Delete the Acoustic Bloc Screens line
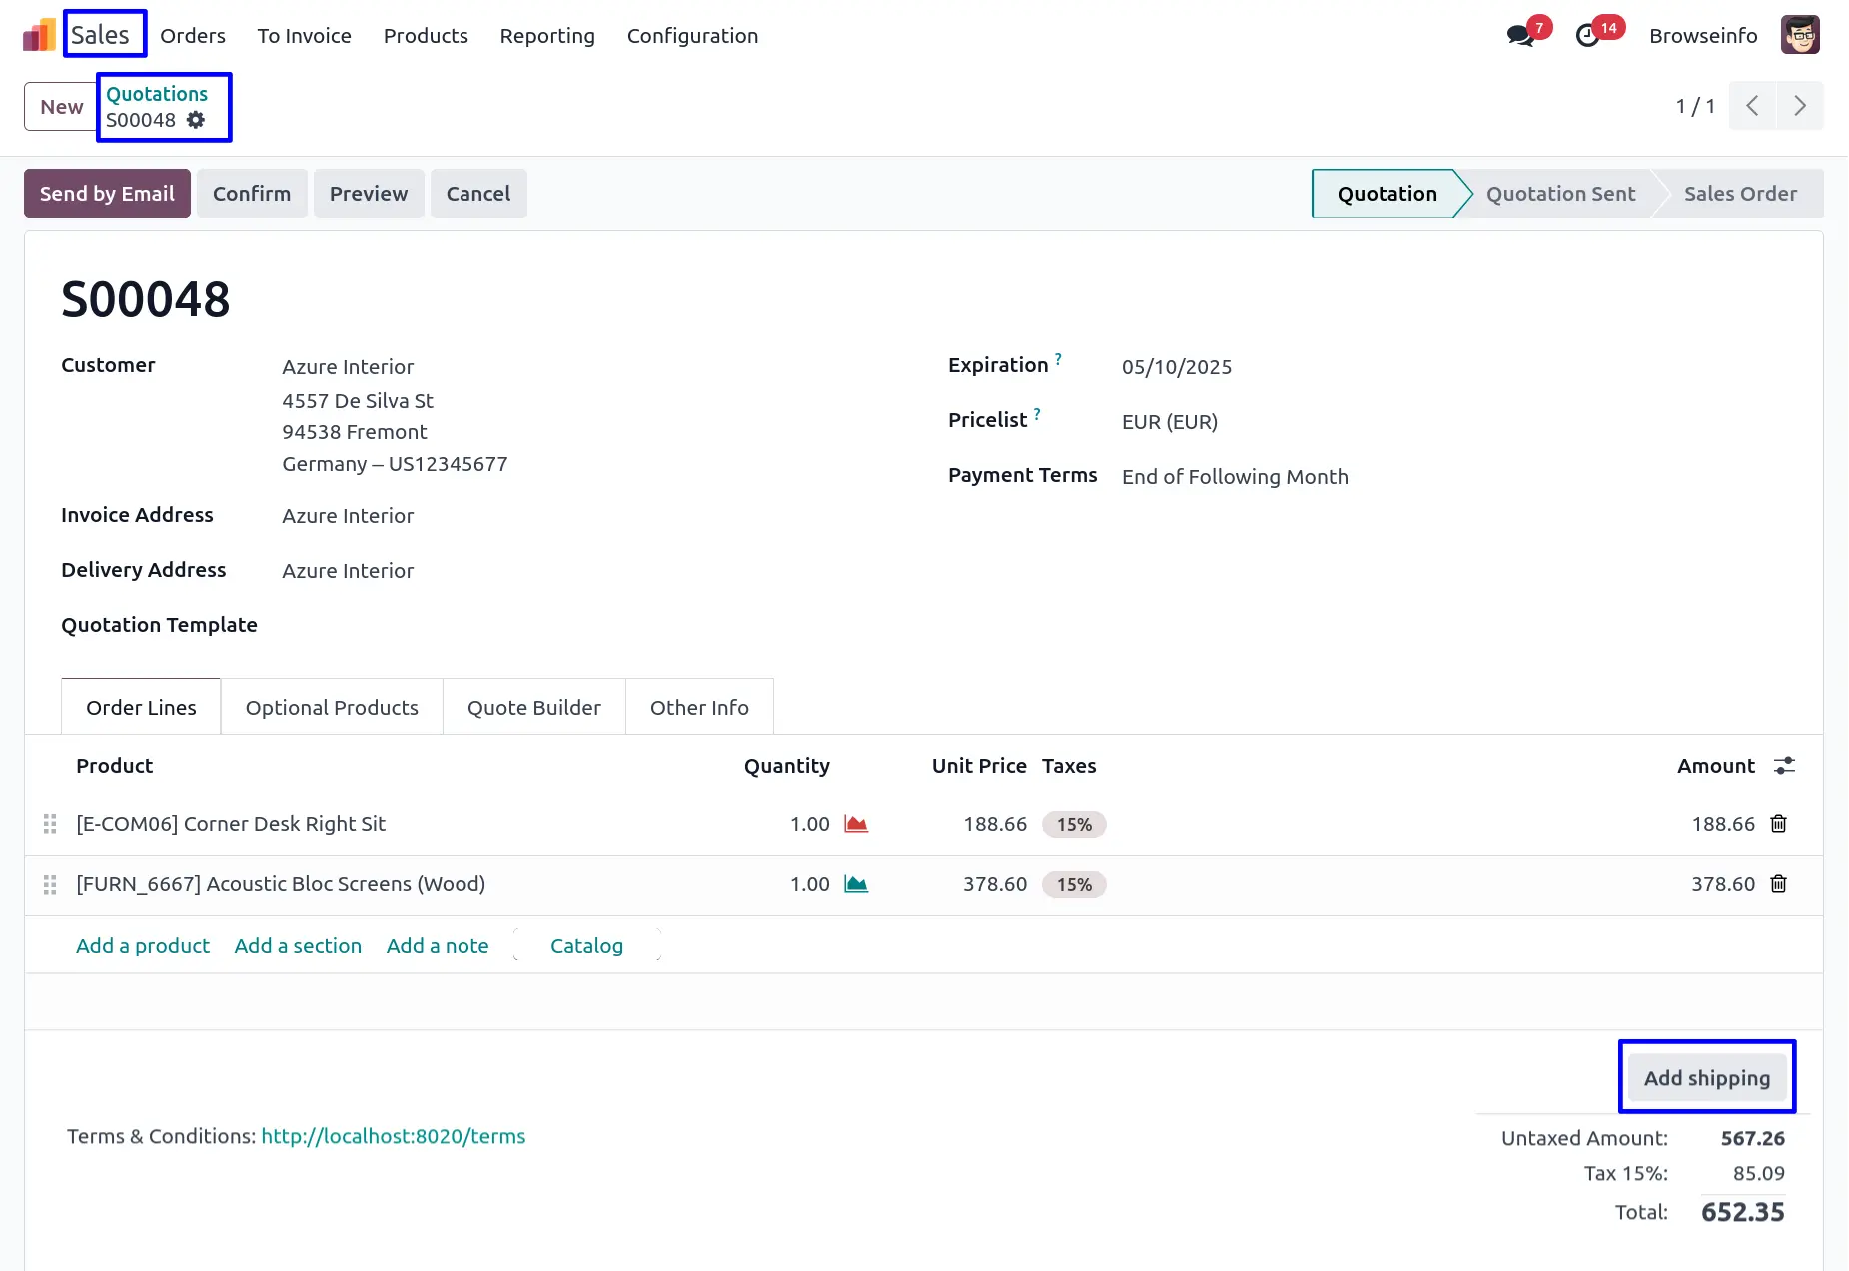Screen dimensions: 1849x1271 1778,884
